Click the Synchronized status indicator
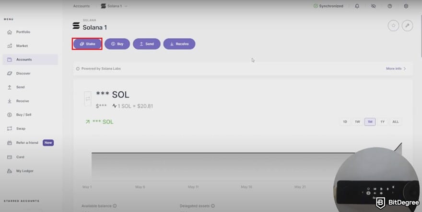Viewport: 422px width, 212px height. coord(328,6)
